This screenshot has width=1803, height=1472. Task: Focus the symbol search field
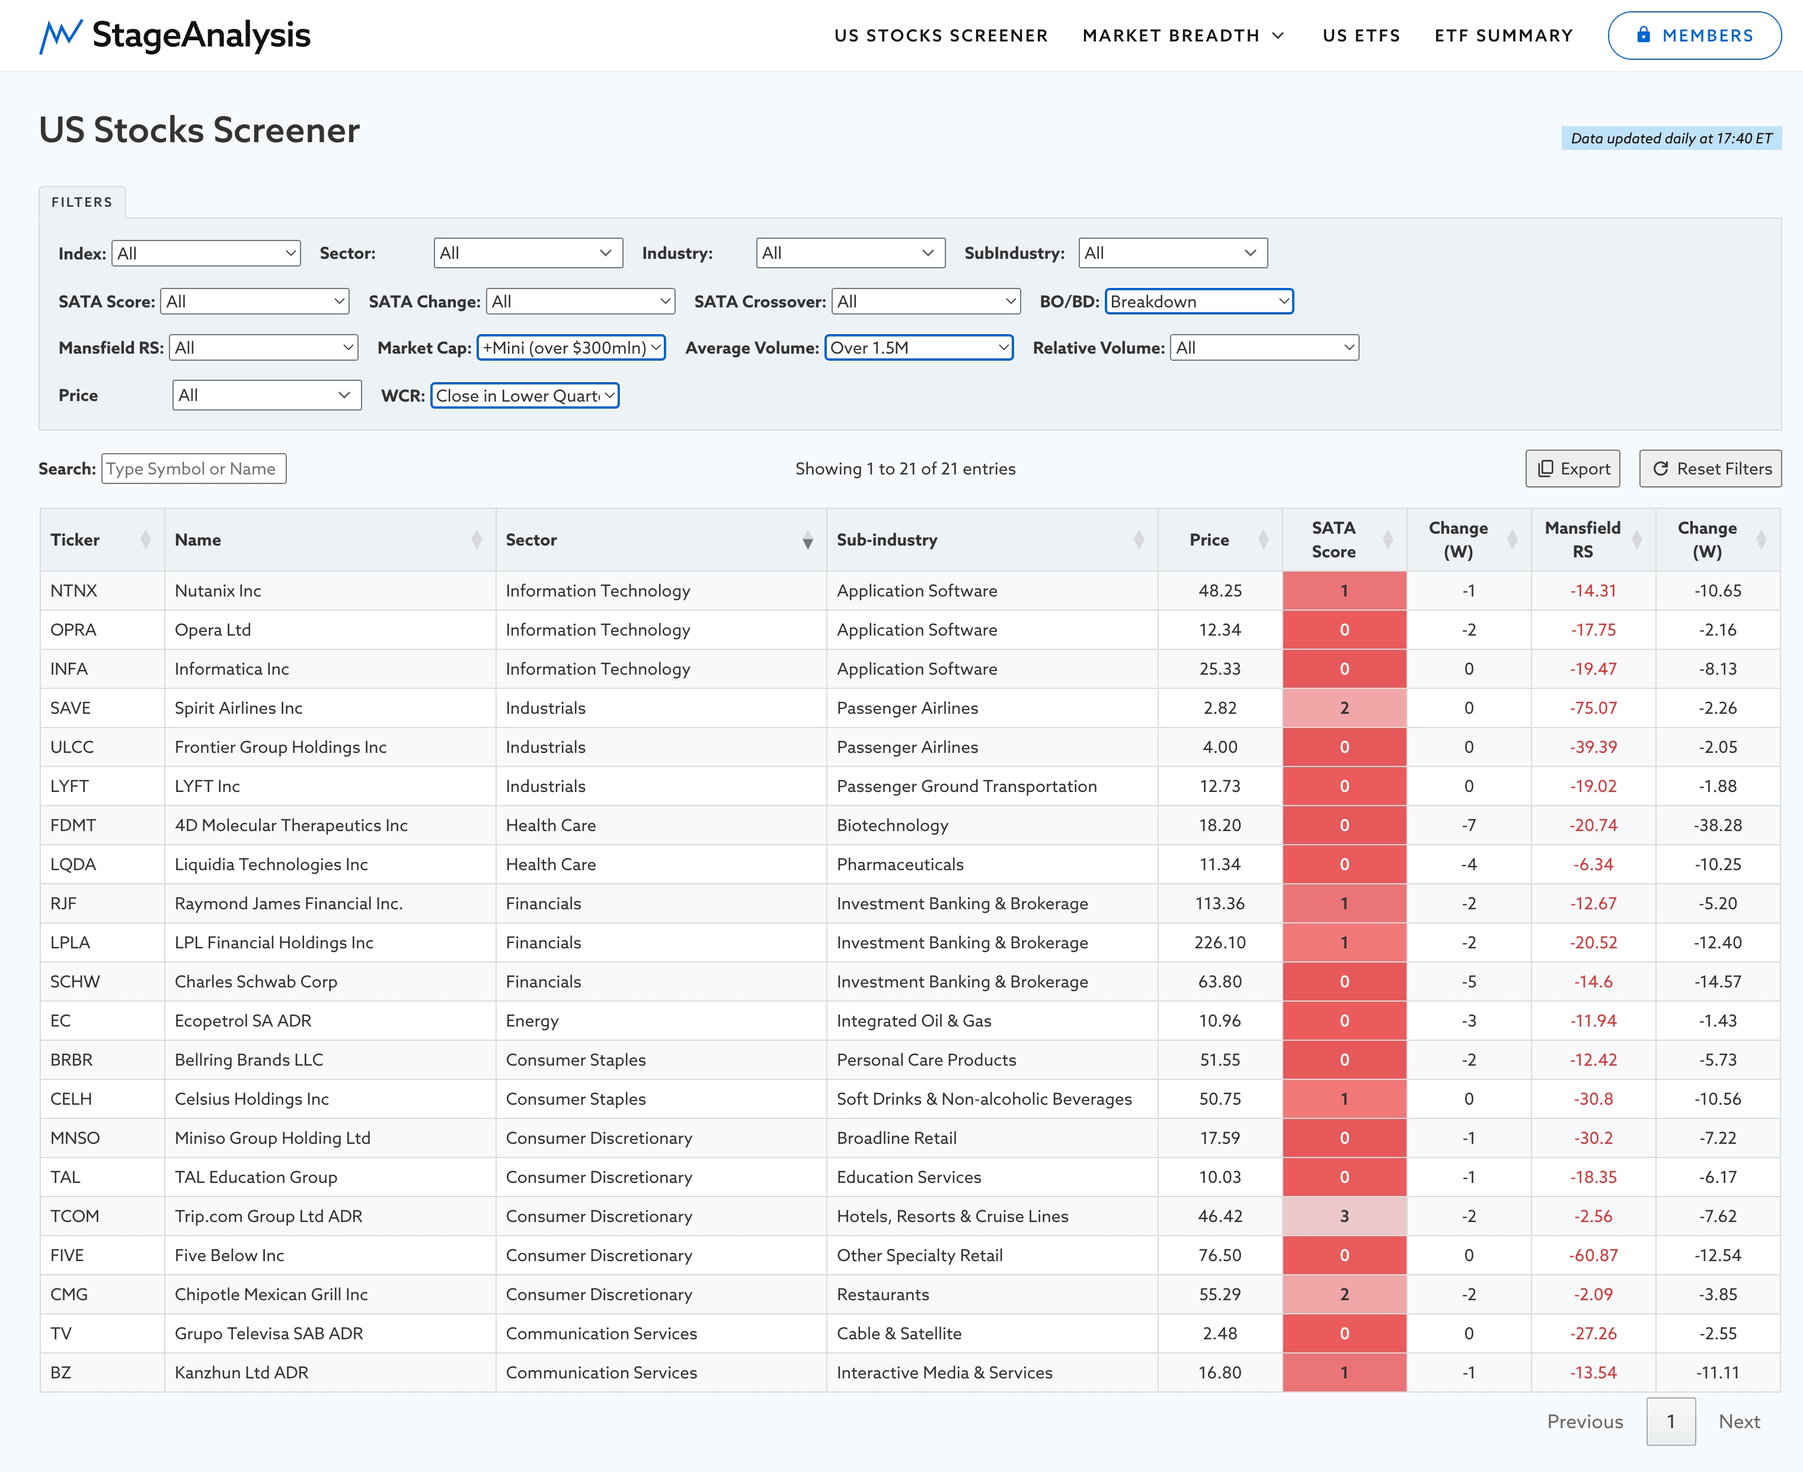pos(193,469)
